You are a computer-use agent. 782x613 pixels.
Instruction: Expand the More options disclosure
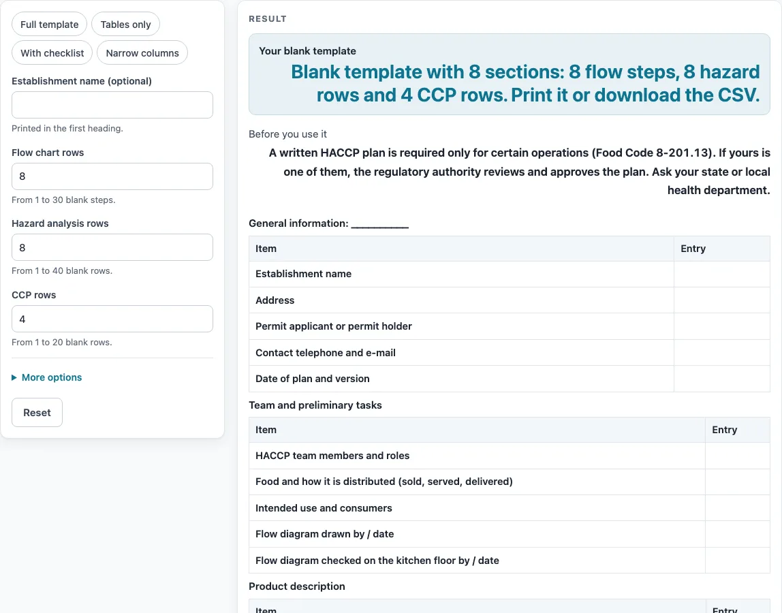(47, 377)
